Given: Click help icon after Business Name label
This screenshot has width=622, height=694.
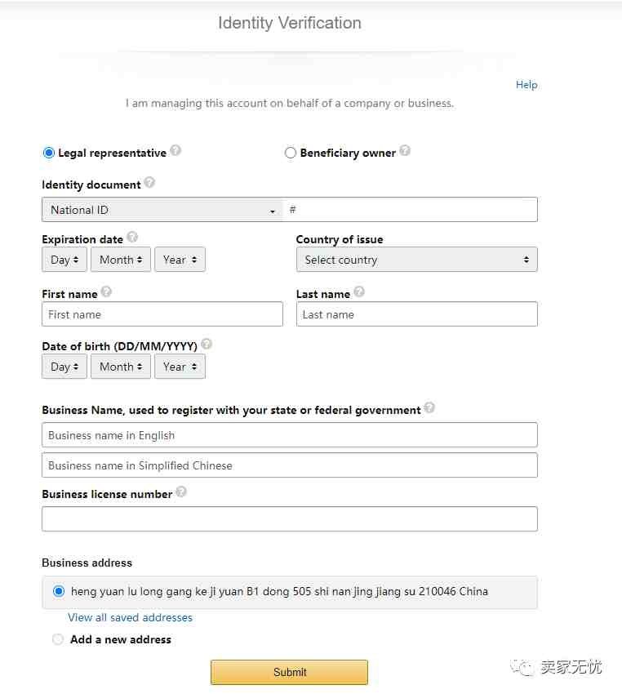Looking at the screenshot, I should point(429,407).
